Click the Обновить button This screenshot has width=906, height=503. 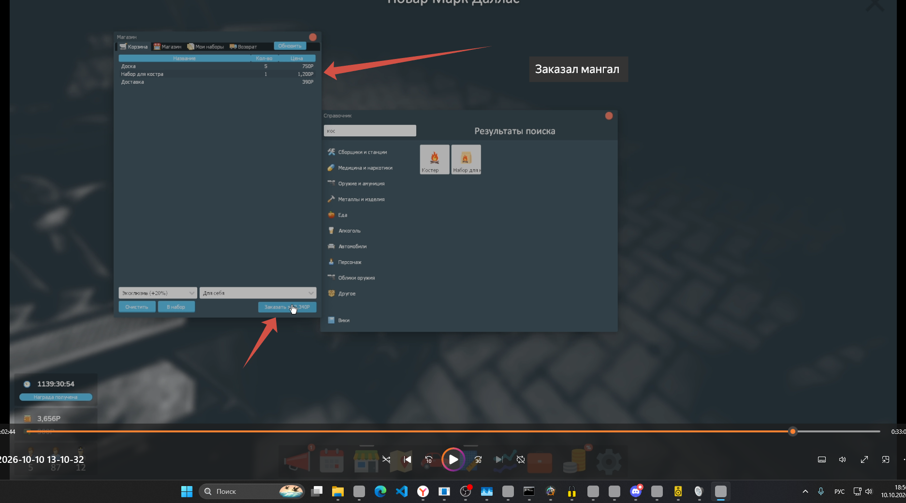pos(290,46)
